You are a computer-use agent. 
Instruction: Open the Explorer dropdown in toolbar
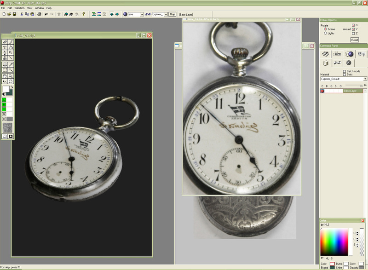[165, 14]
